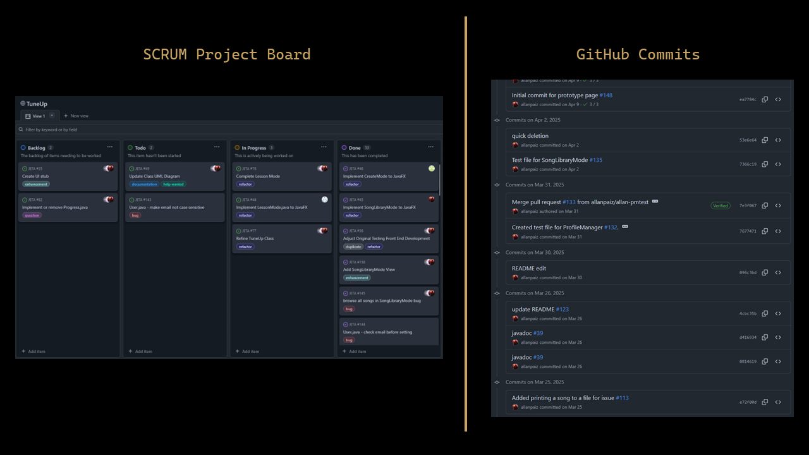Open Implement SongLibraryMode to JavaFX card
Image resolution: width=809 pixels, height=455 pixels.
coord(388,208)
